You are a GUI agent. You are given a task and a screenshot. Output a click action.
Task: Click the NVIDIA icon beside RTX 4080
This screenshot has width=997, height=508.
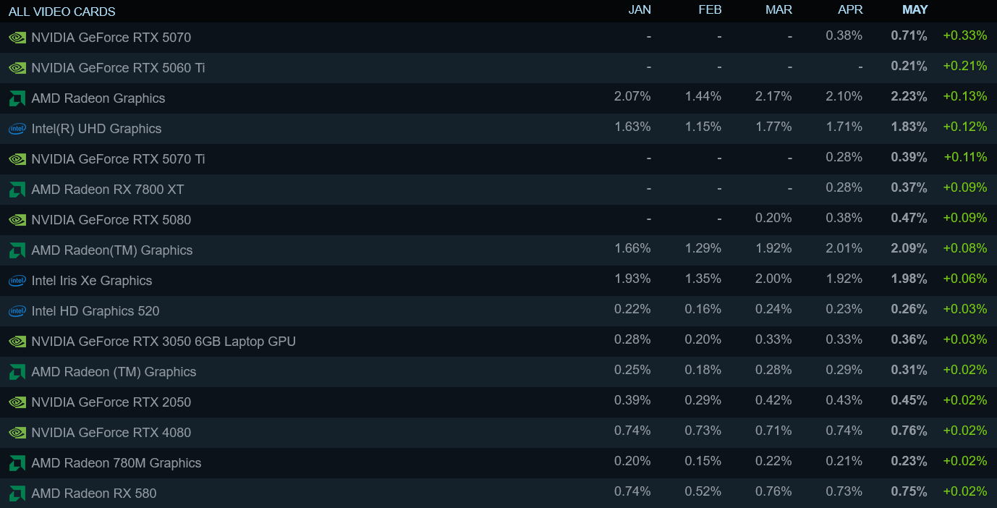[17, 433]
